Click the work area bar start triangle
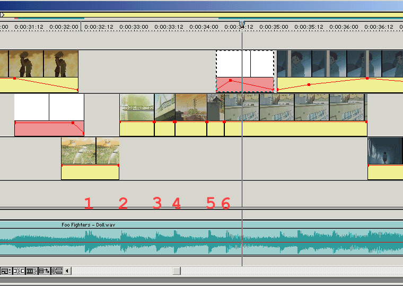The width and height of the screenshot is (403, 286). pos(2,15)
